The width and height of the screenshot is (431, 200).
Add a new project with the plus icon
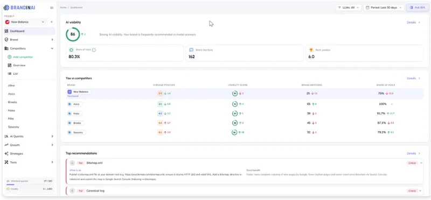pyautogui.click(x=51, y=22)
